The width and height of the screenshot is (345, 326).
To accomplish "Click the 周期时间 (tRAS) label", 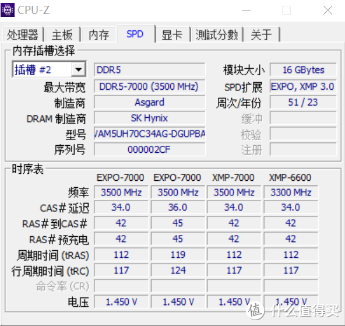I will click(x=53, y=255).
